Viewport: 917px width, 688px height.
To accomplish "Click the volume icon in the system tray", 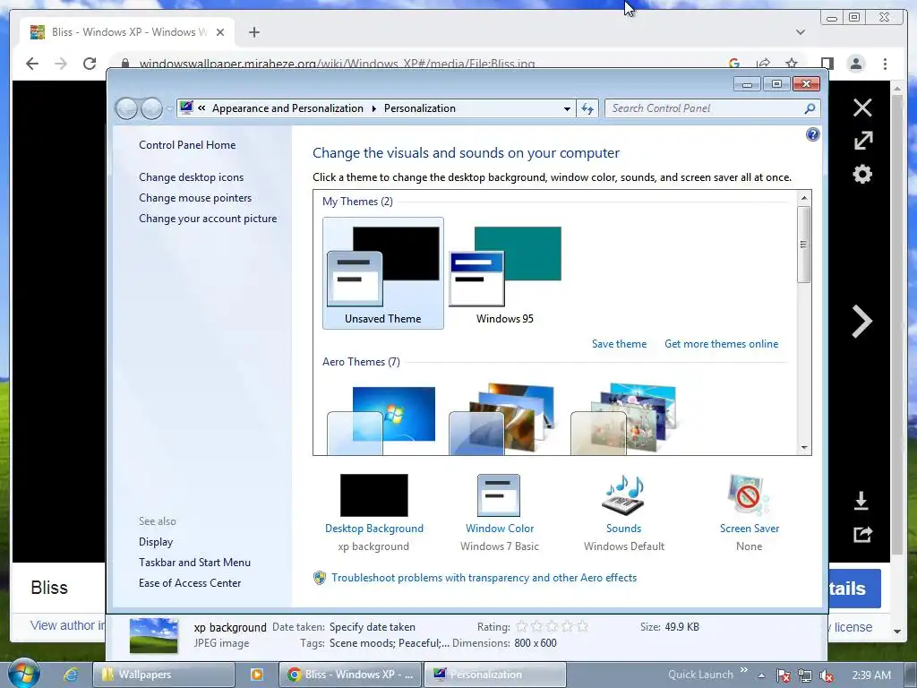I will tap(826, 675).
